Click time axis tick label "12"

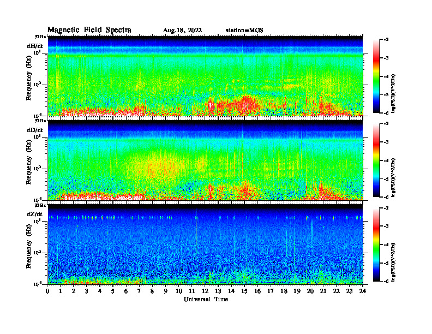coord(205,291)
